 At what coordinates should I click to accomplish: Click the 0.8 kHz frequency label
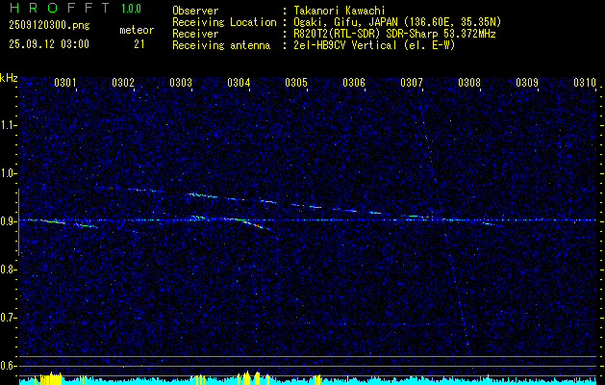tap(8, 269)
